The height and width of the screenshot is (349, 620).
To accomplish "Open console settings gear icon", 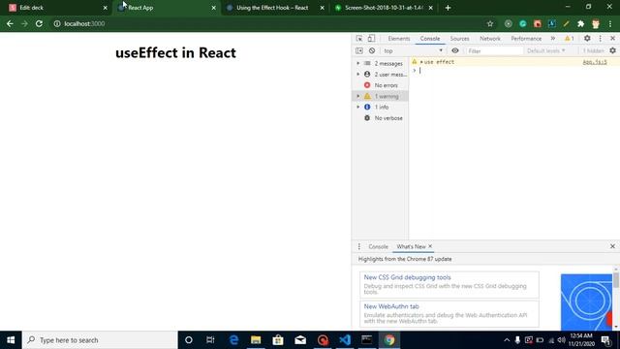I will click(x=612, y=50).
